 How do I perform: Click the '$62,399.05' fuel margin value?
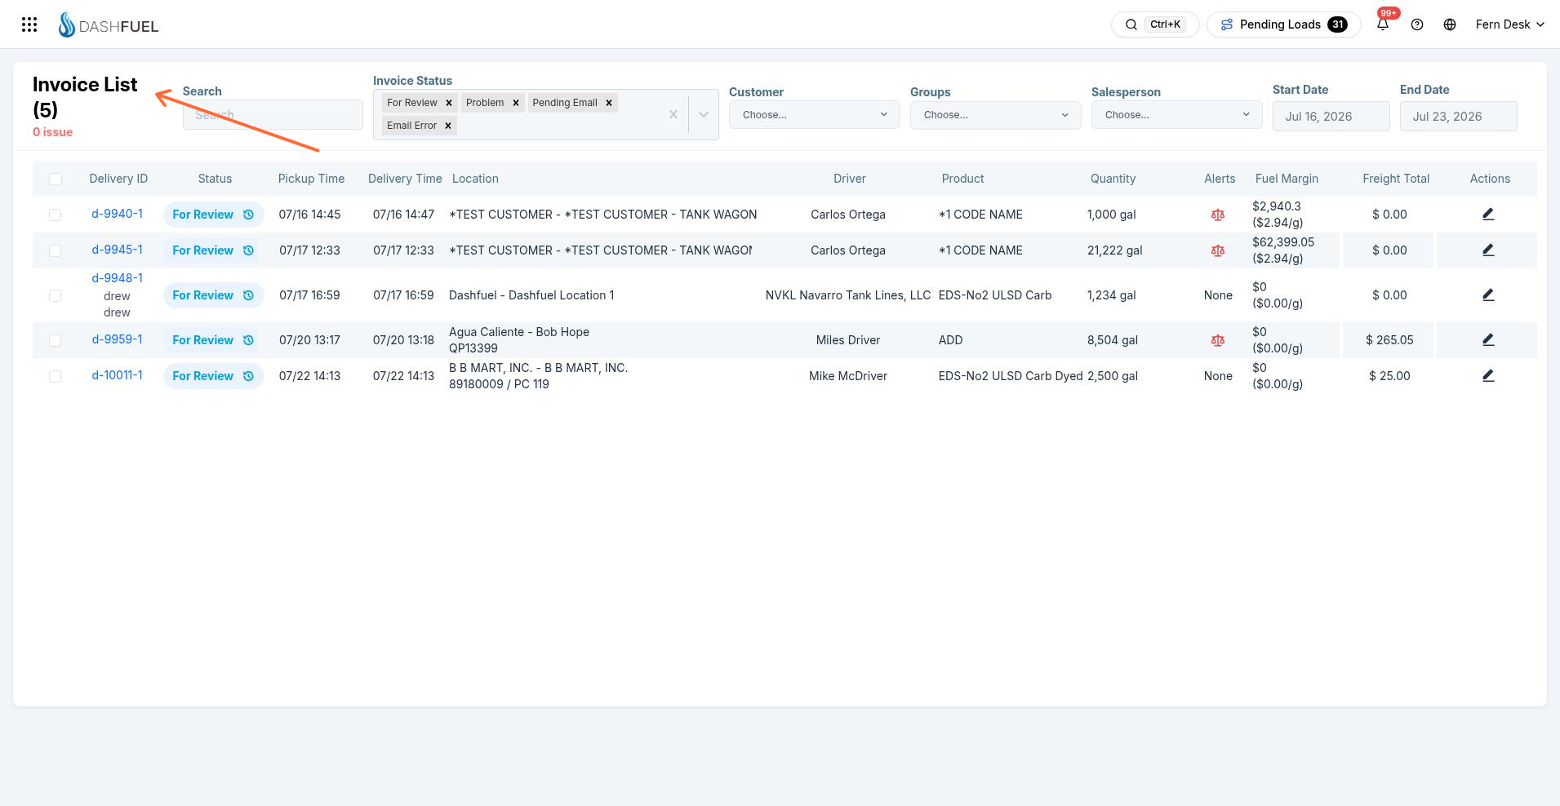pyautogui.click(x=1283, y=242)
